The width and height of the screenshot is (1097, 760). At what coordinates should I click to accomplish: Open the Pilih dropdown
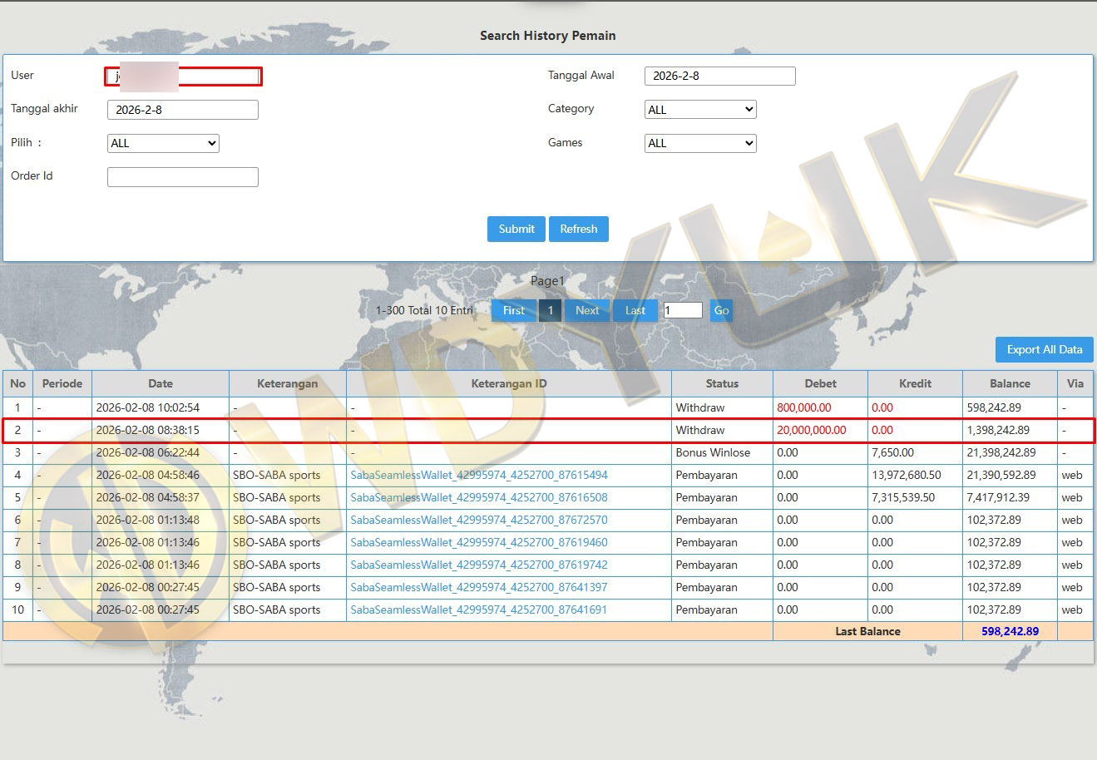163,143
